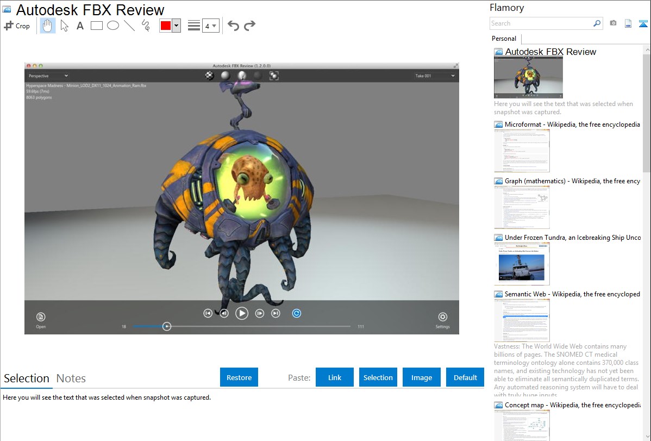
Task: Click the timeline slider handle
Action: [167, 326]
